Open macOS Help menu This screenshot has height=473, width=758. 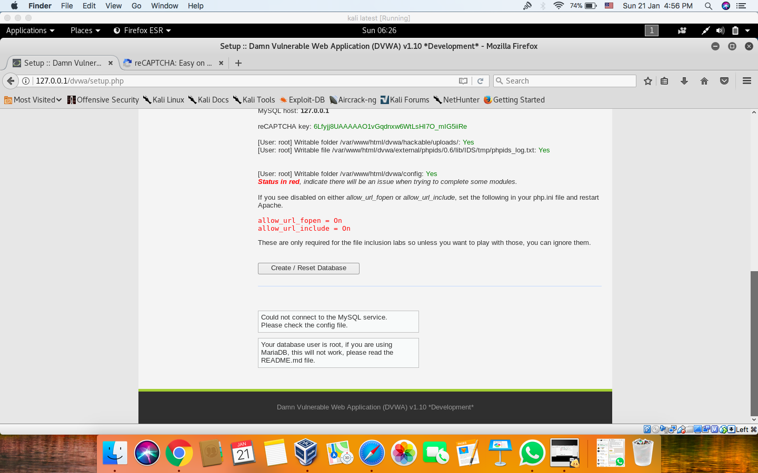point(196,6)
